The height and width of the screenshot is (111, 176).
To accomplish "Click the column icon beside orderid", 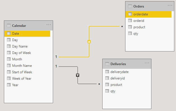I will click(130, 21).
